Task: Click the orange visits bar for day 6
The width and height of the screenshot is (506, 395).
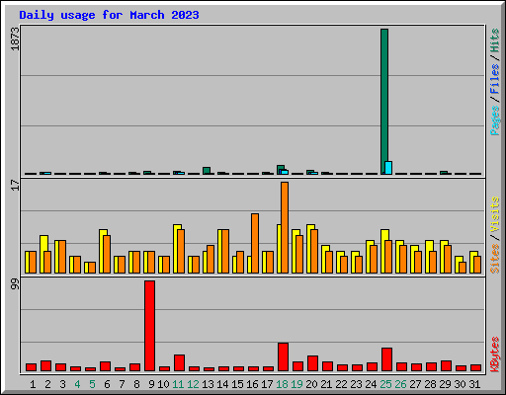Action: (107, 254)
